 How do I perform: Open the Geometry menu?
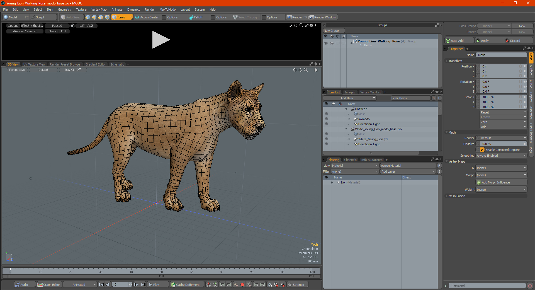tap(64, 9)
